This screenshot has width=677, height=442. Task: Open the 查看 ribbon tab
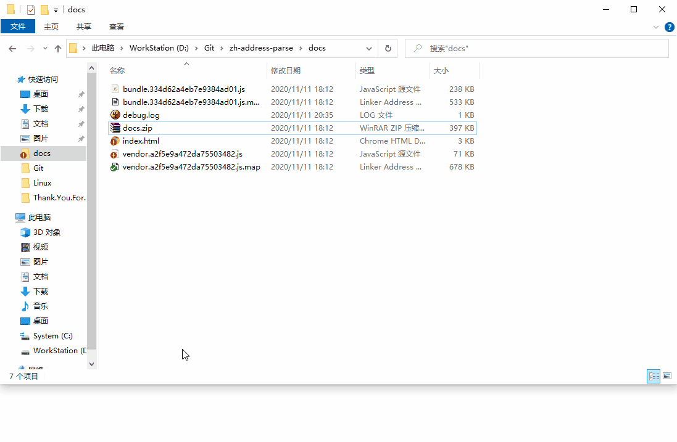(117, 27)
